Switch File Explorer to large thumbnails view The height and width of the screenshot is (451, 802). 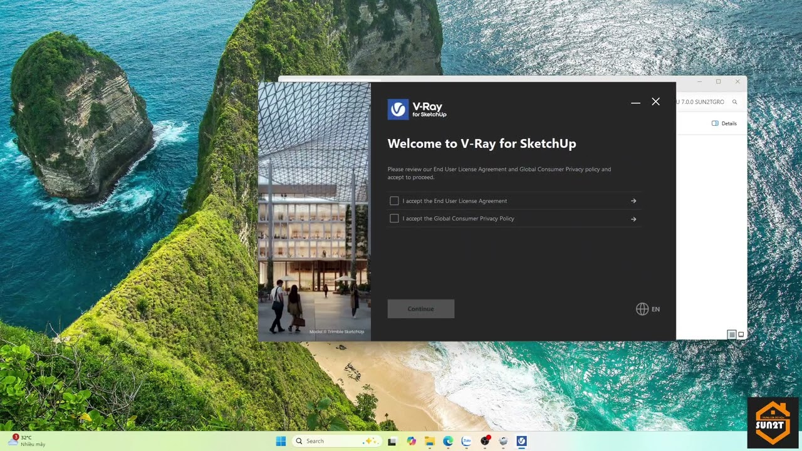point(741,334)
